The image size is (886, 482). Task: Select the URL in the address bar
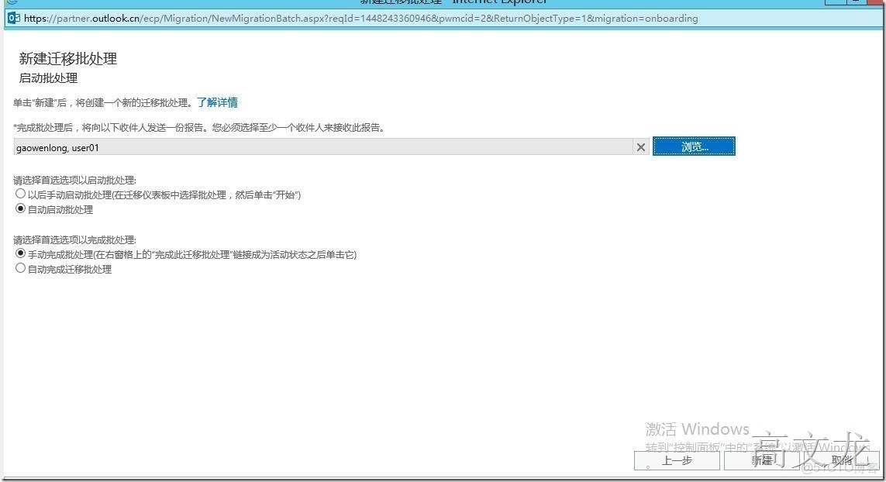tap(310, 18)
